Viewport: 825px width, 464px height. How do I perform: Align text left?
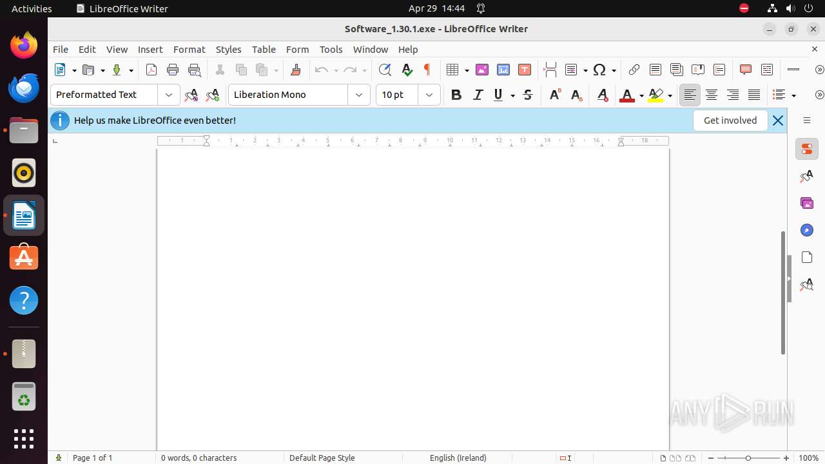click(690, 95)
